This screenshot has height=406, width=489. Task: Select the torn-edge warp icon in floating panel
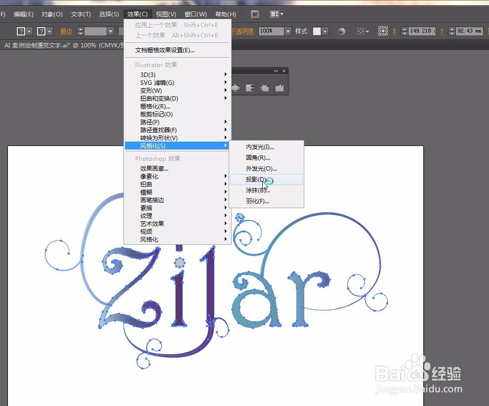click(x=249, y=87)
